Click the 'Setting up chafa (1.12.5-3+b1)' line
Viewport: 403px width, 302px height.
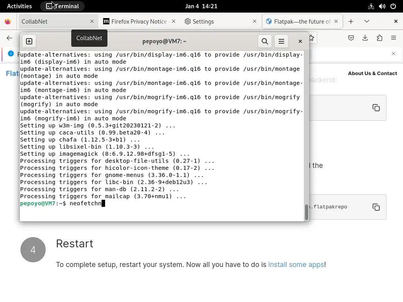[x=80, y=140]
